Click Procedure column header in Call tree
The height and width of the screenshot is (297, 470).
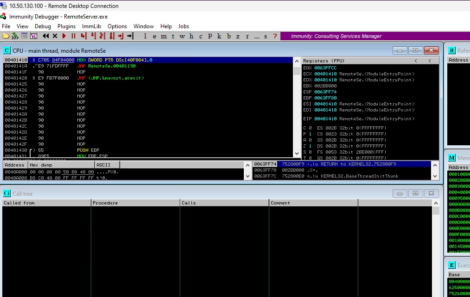pos(135,203)
